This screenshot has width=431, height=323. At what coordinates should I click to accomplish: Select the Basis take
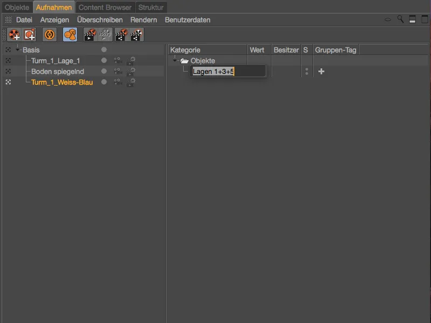pos(31,50)
